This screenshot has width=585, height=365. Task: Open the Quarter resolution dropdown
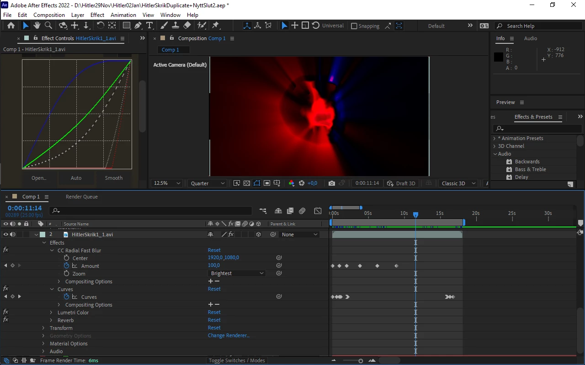click(x=207, y=183)
